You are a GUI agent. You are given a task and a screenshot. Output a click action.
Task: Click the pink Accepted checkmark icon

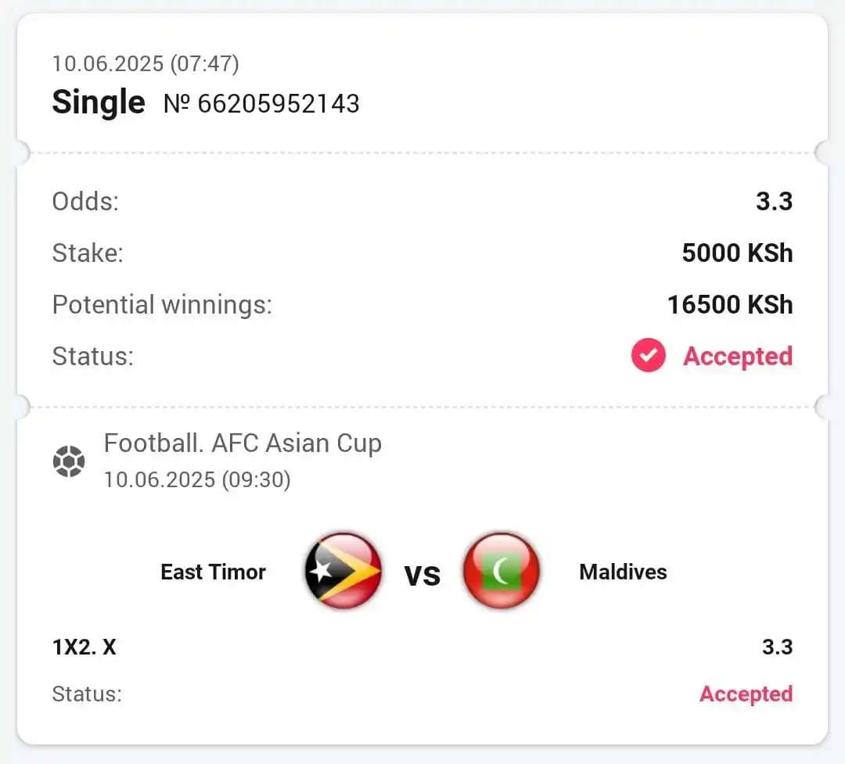pos(648,356)
